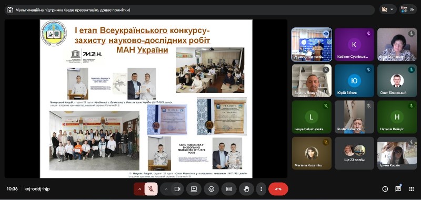Open the activities grid icon

point(412,189)
